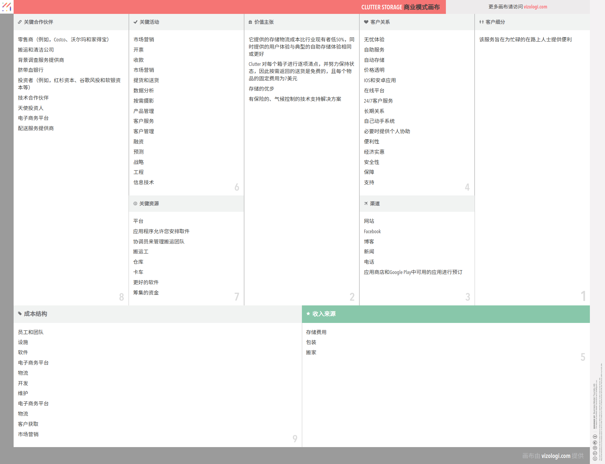Click the CLUTTER STORAGE 商业模式画布 title

pos(400,7)
